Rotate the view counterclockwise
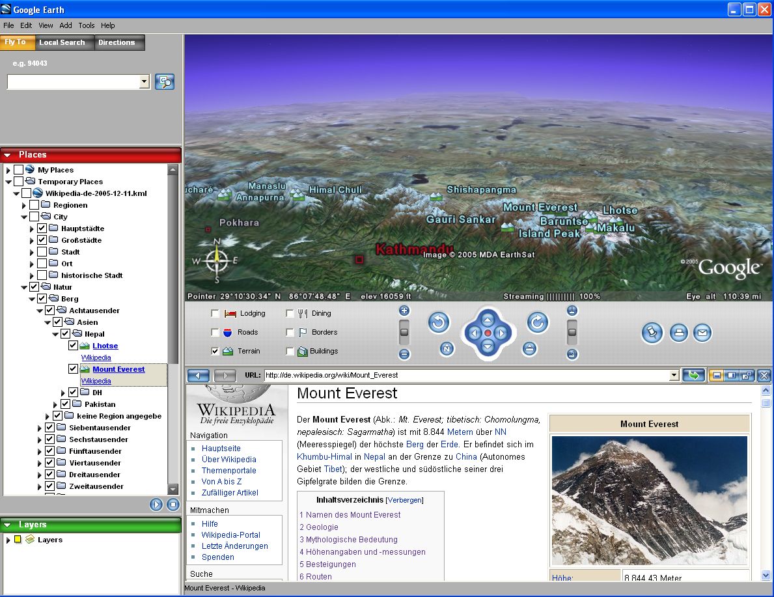 coord(438,322)
